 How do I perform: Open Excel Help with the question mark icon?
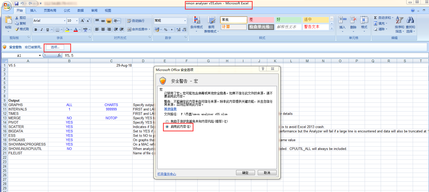(x=413, y=11)
